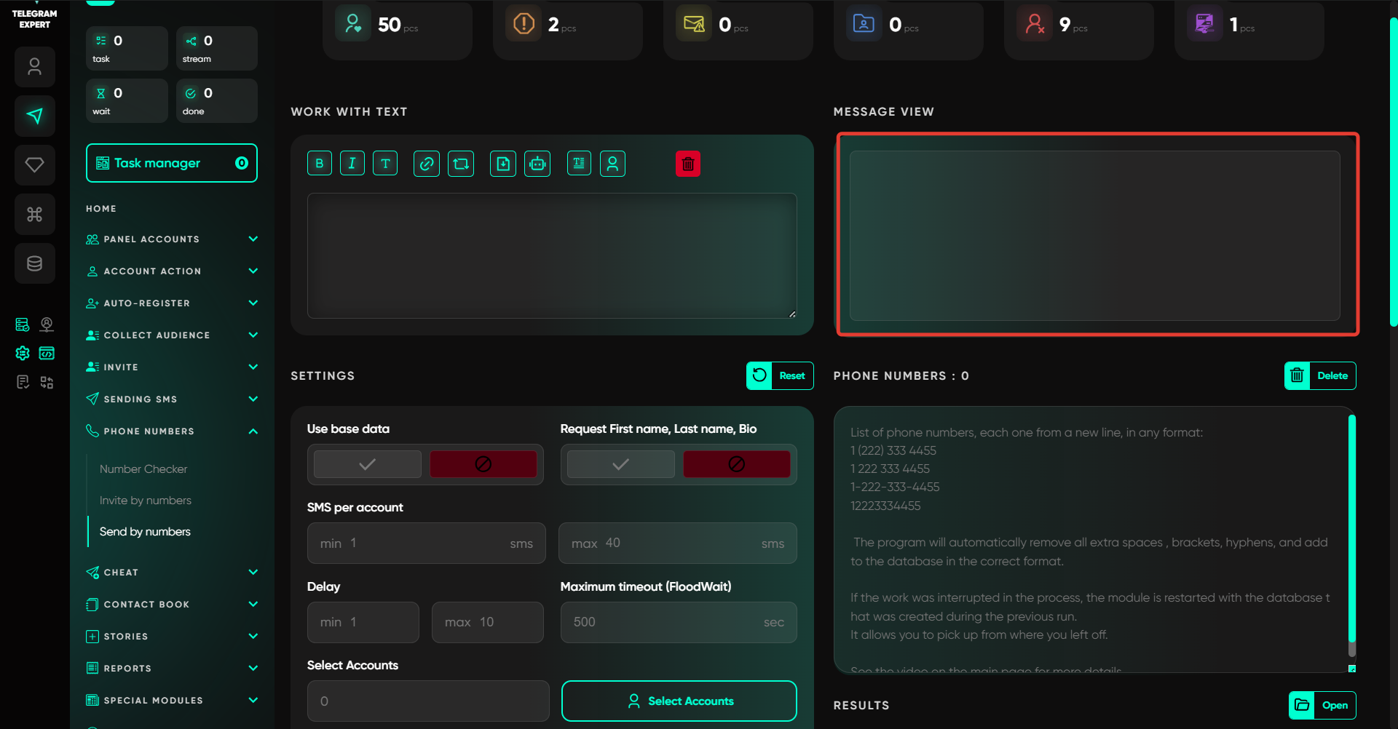Click the Bold formatting icon

coord(320,164)
